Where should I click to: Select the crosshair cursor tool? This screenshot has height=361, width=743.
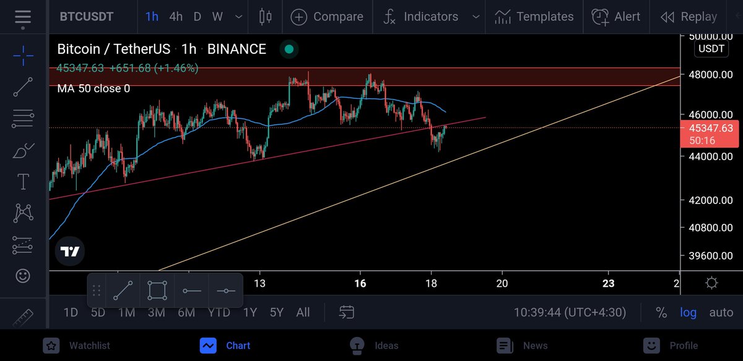pyautogui.click(x=24, y=57)
